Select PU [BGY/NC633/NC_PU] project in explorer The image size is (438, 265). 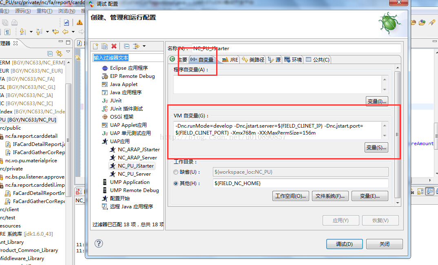pyautogui.click(x=28, y=120)
